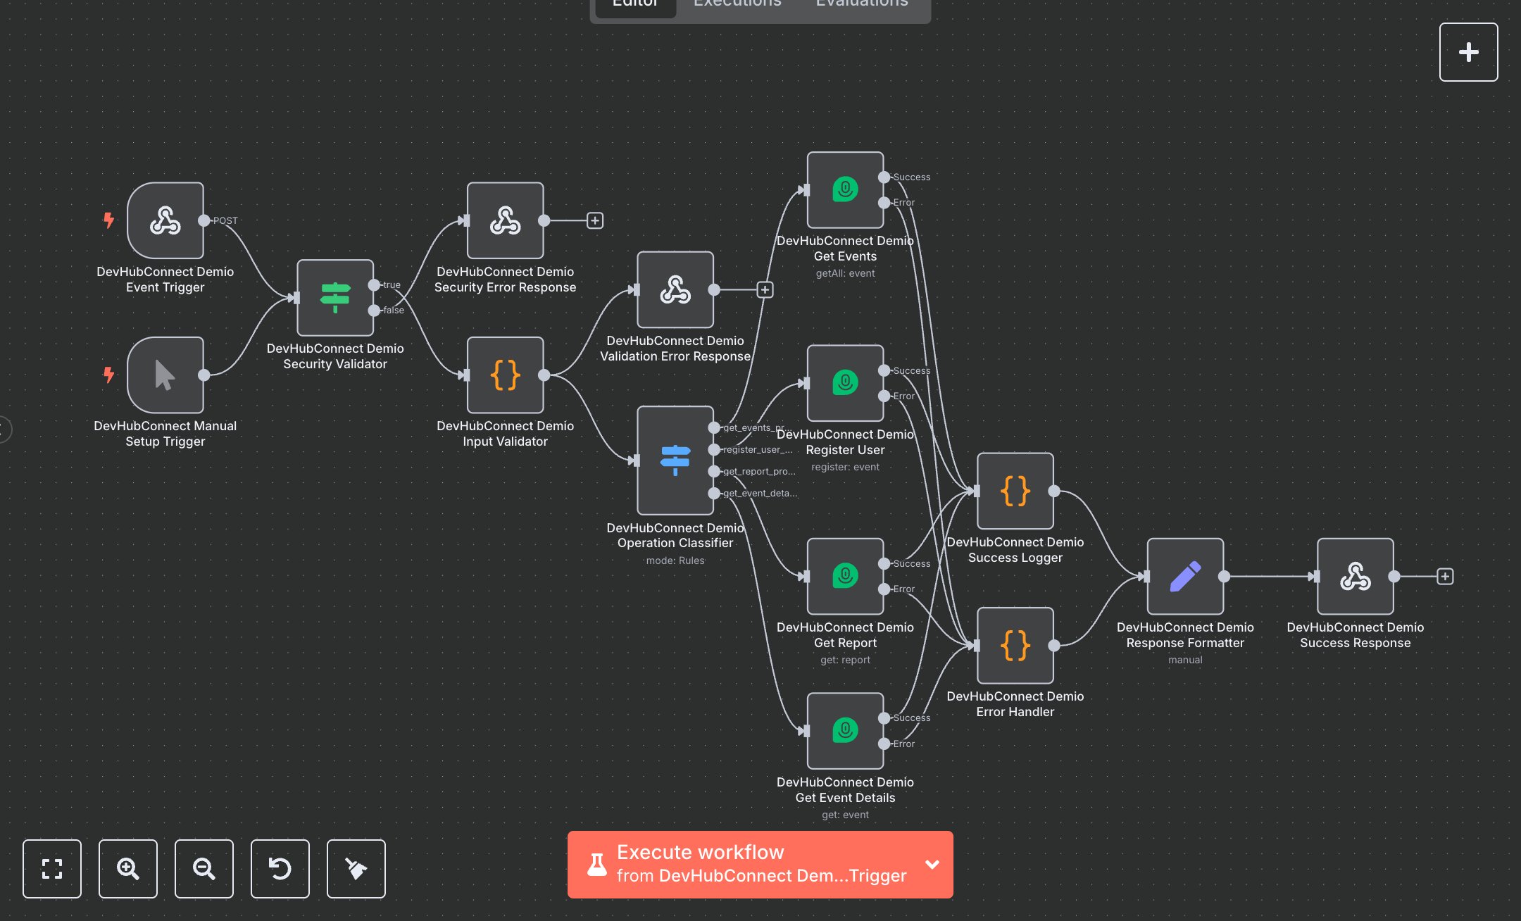Viewport: 1521px width, 921px height.
Task: Open the Response Formatter edit node
Action: pos(1184,576)
